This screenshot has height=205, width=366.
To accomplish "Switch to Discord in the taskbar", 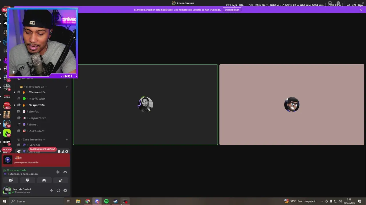I will (x=97, y=201).
